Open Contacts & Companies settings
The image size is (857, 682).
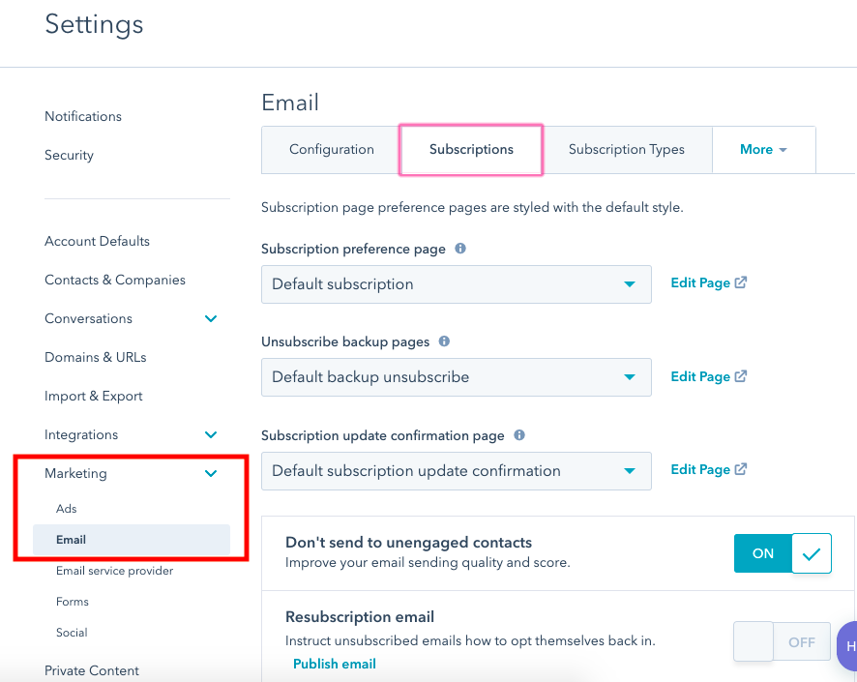tap(115, 280)
